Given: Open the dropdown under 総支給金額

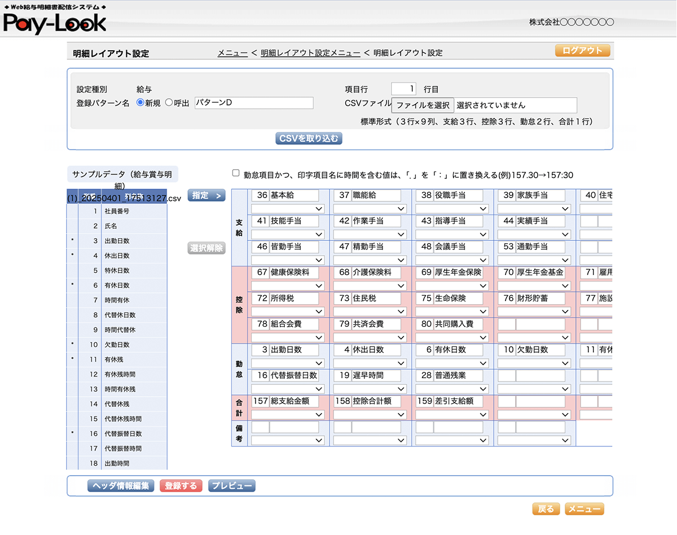Looking at the screenshot, I should (288, 415).
